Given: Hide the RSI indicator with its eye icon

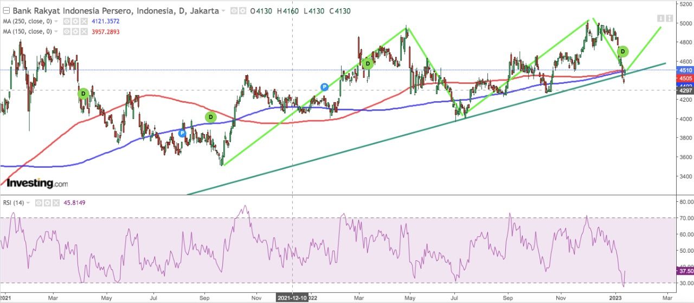Looking at the screenshot, I should (x=38, y=203).
